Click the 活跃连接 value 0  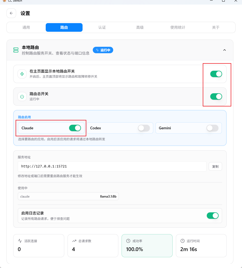pos(19,249)
